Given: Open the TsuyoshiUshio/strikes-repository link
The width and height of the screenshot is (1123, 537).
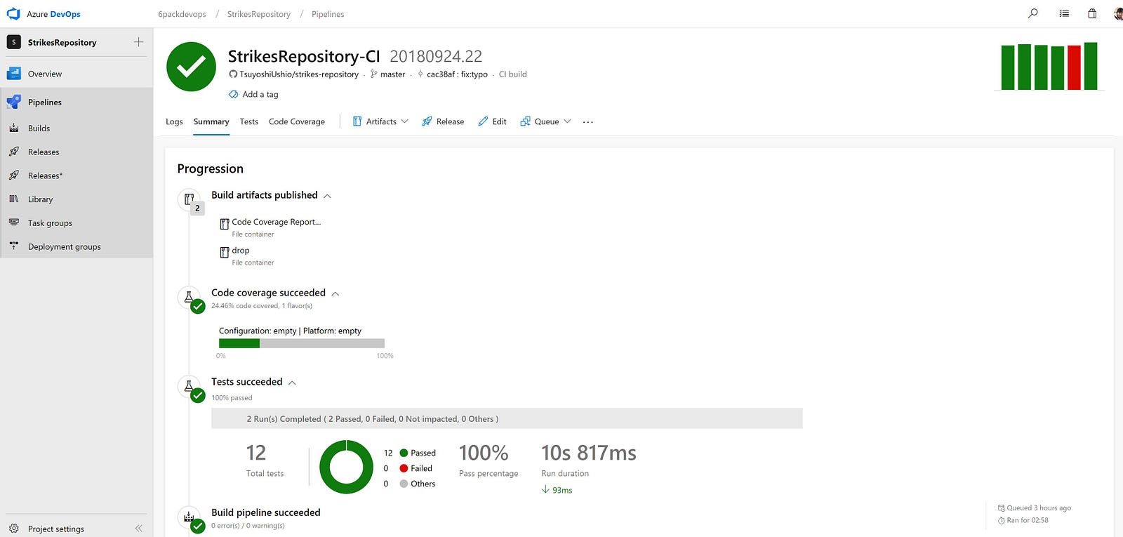Looking at the screenshot, I should [299, 74].
